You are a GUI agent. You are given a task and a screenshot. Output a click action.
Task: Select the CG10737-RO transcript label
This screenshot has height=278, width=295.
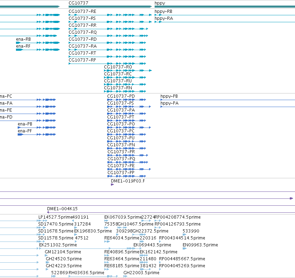pos(118,67)
